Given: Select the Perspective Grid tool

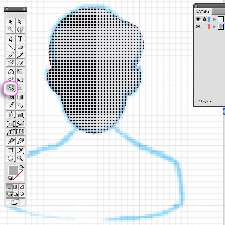Looking at the screenshot, I should pos(20,88).
